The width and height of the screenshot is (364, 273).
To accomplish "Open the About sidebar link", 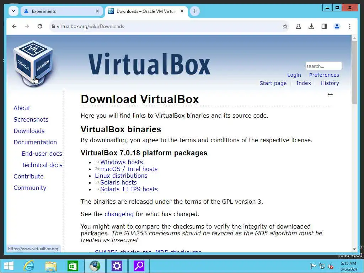I will coord(22,108).
